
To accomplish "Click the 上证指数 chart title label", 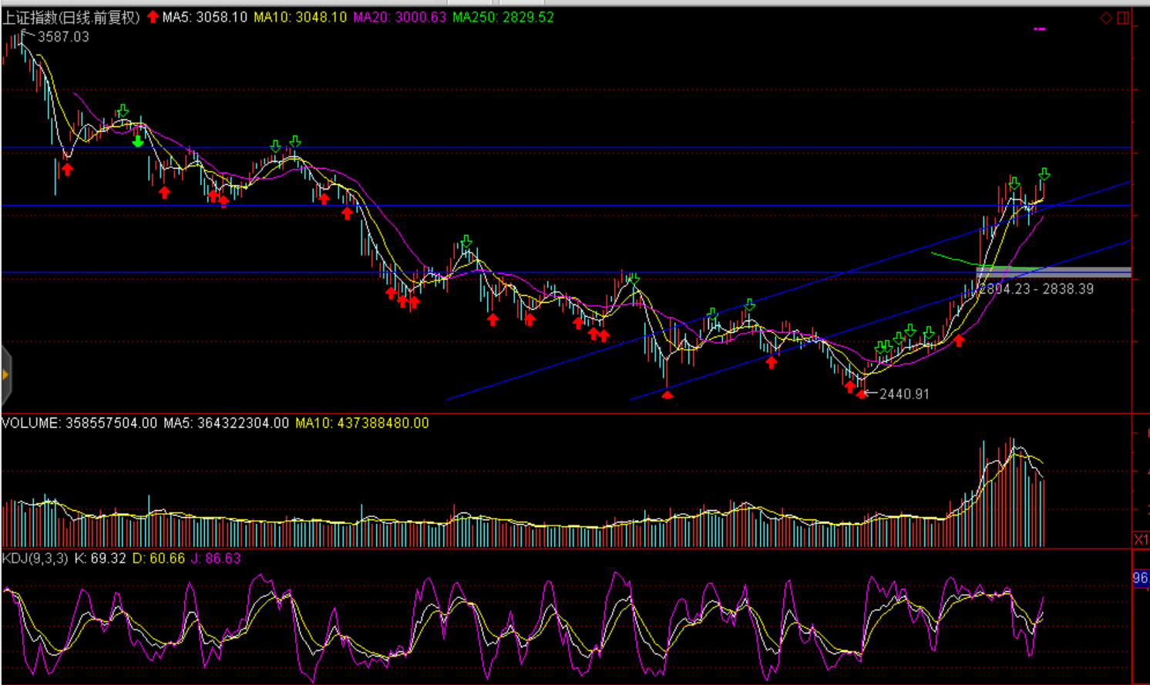I will (x=71, y=17).
